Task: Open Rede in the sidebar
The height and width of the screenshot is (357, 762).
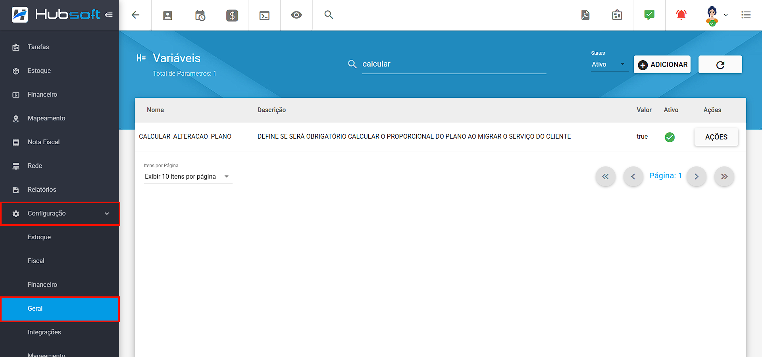Action: pos(60,166)
